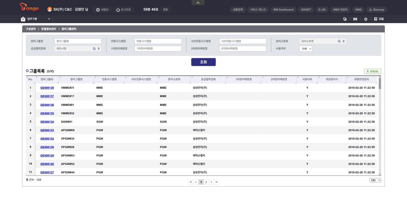
Task: Extend the session with the 연장 button
Action: pos(165,10)
